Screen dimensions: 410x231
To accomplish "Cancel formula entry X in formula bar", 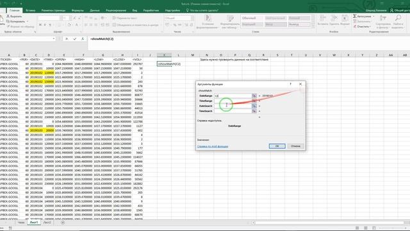I will click(67, 38).
